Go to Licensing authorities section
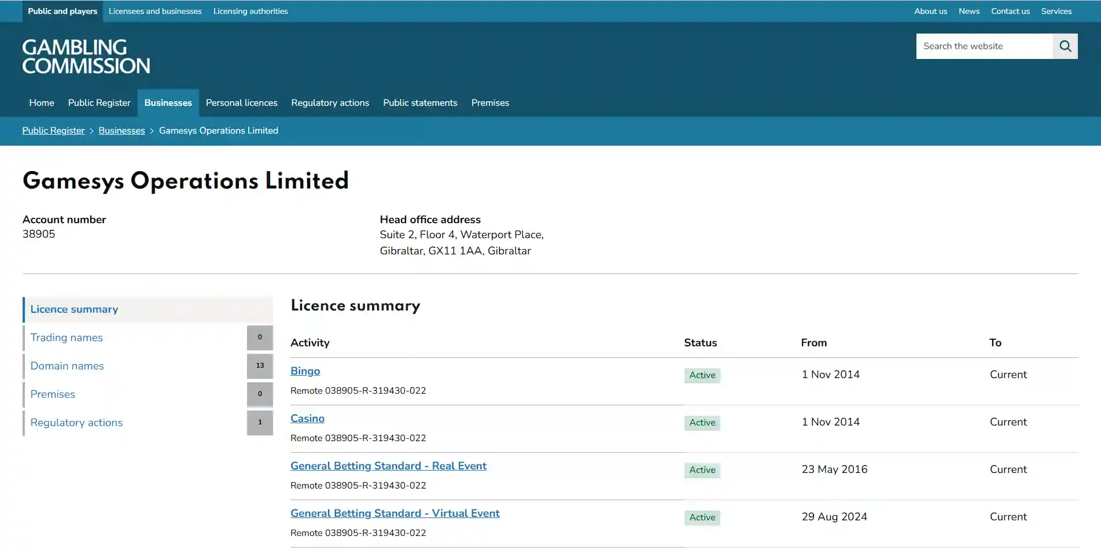 click(251, 11)
